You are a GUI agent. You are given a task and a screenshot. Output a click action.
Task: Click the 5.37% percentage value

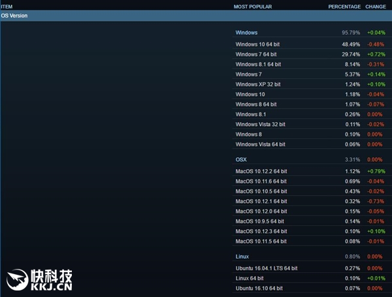click(x=353, y=74)
